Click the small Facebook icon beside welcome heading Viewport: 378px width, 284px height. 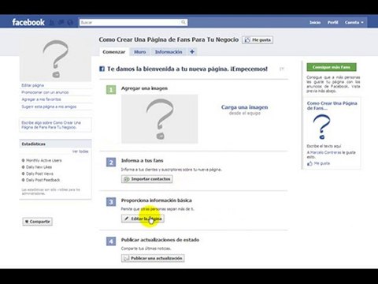click(x=102, y=69)
